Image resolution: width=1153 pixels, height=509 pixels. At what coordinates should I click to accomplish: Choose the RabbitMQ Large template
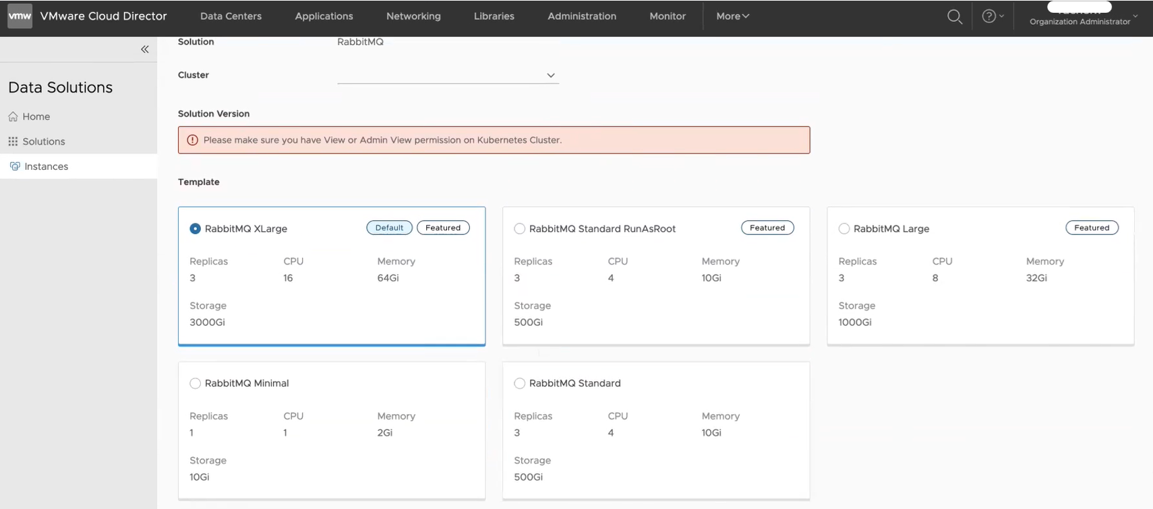tap(844, 229)
